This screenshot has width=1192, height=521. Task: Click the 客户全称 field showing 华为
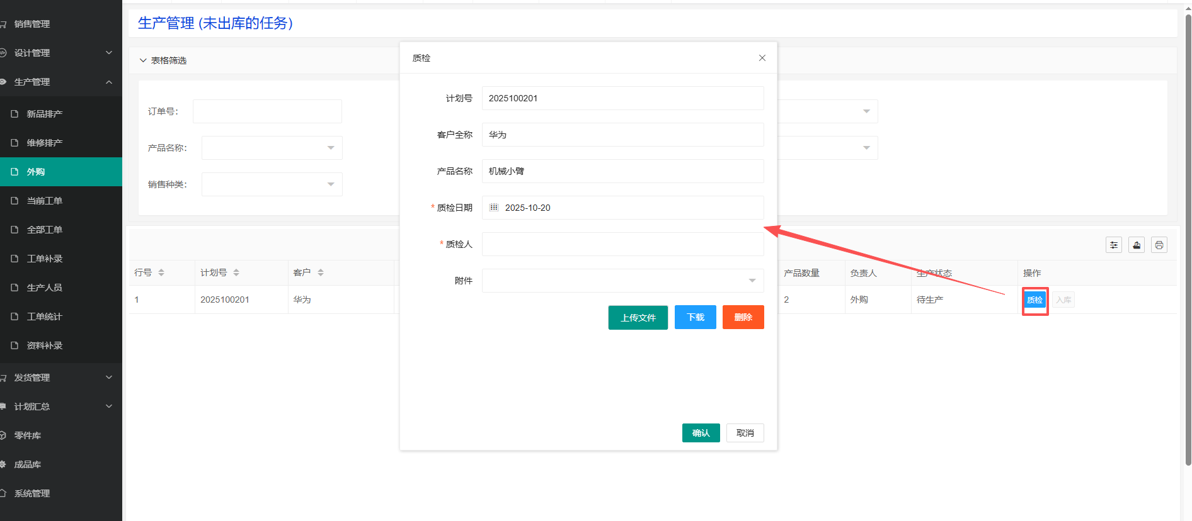point(622,135)
